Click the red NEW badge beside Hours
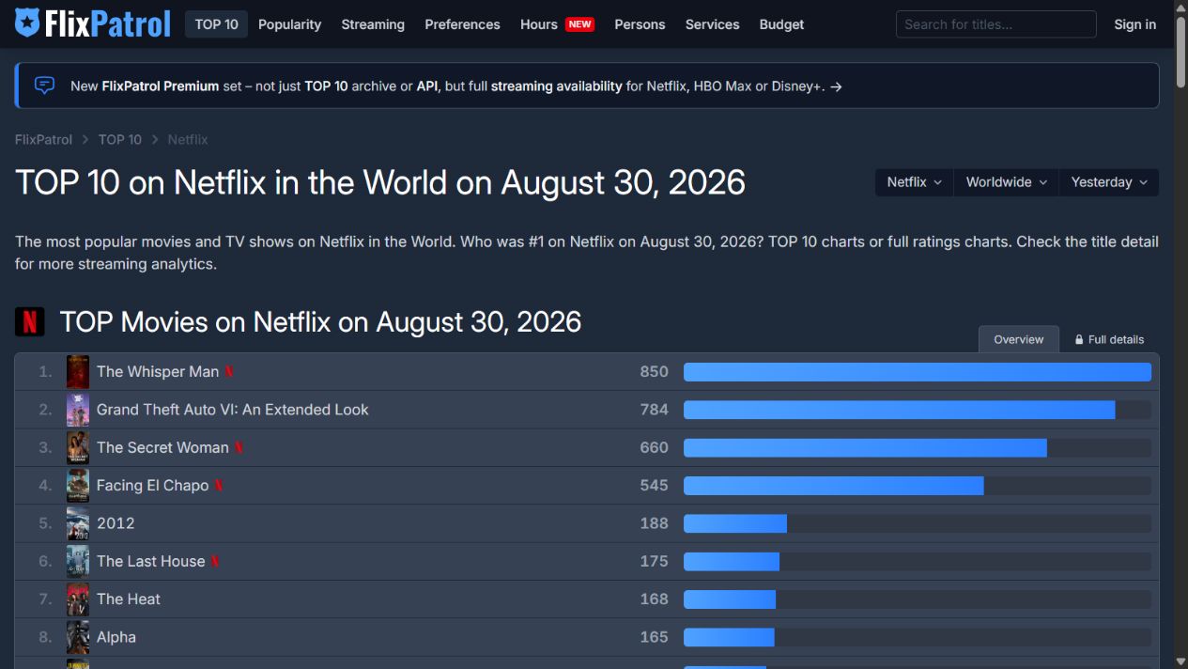The width and height of the screenshot is (1188, 669). 579,24
